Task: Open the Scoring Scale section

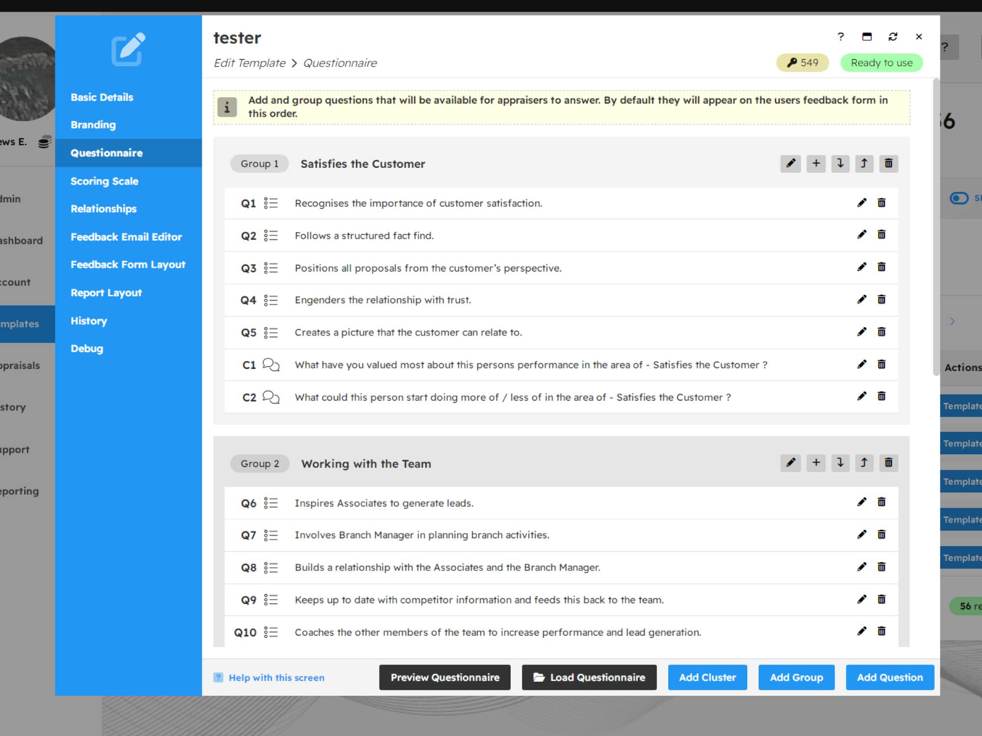Action: coord(104,181)
